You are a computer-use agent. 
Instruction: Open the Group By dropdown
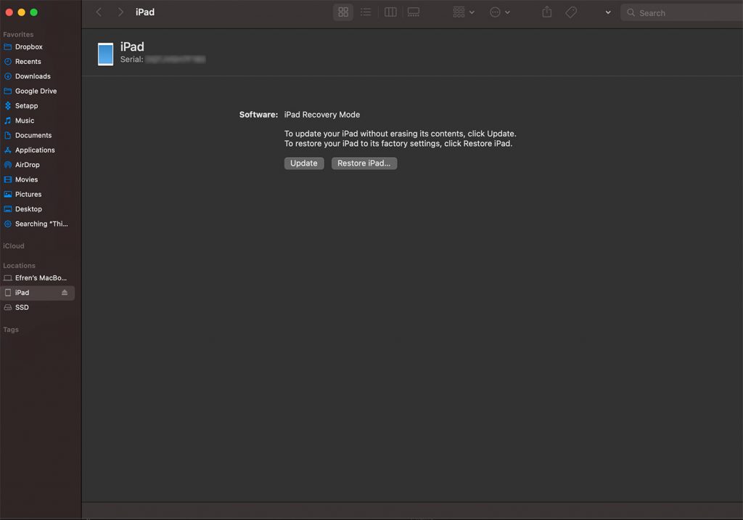point(464,12)
